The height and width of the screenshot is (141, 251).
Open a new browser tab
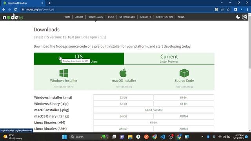tap(49, 3)
